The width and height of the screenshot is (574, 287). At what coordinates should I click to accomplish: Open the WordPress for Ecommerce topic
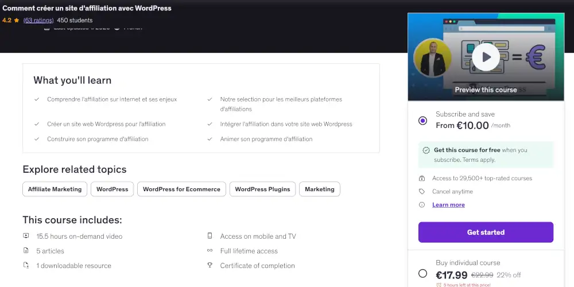pyautogui.click(x=181, y=189)
